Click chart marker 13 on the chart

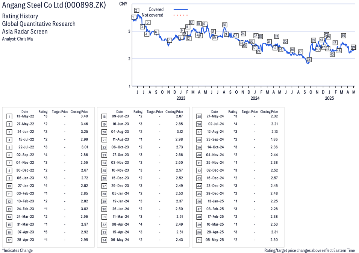(192, 22)
